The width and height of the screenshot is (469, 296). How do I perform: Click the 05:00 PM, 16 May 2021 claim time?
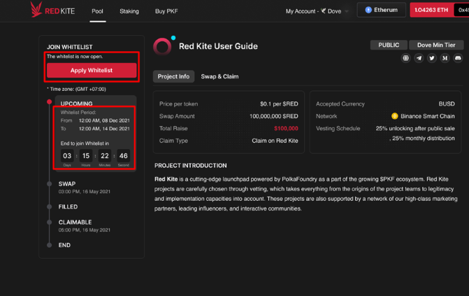pyautogui.click(x=85, y=230)
